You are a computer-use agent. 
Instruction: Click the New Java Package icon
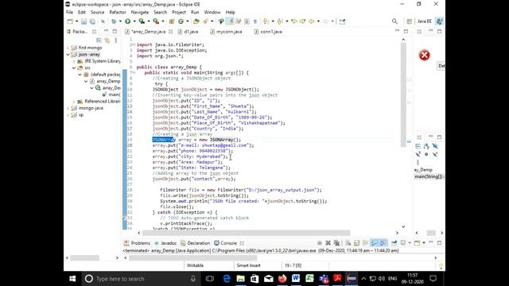pos(172,21)
